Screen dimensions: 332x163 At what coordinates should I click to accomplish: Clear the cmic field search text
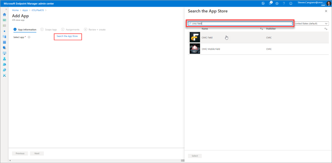tap(291, 24)
